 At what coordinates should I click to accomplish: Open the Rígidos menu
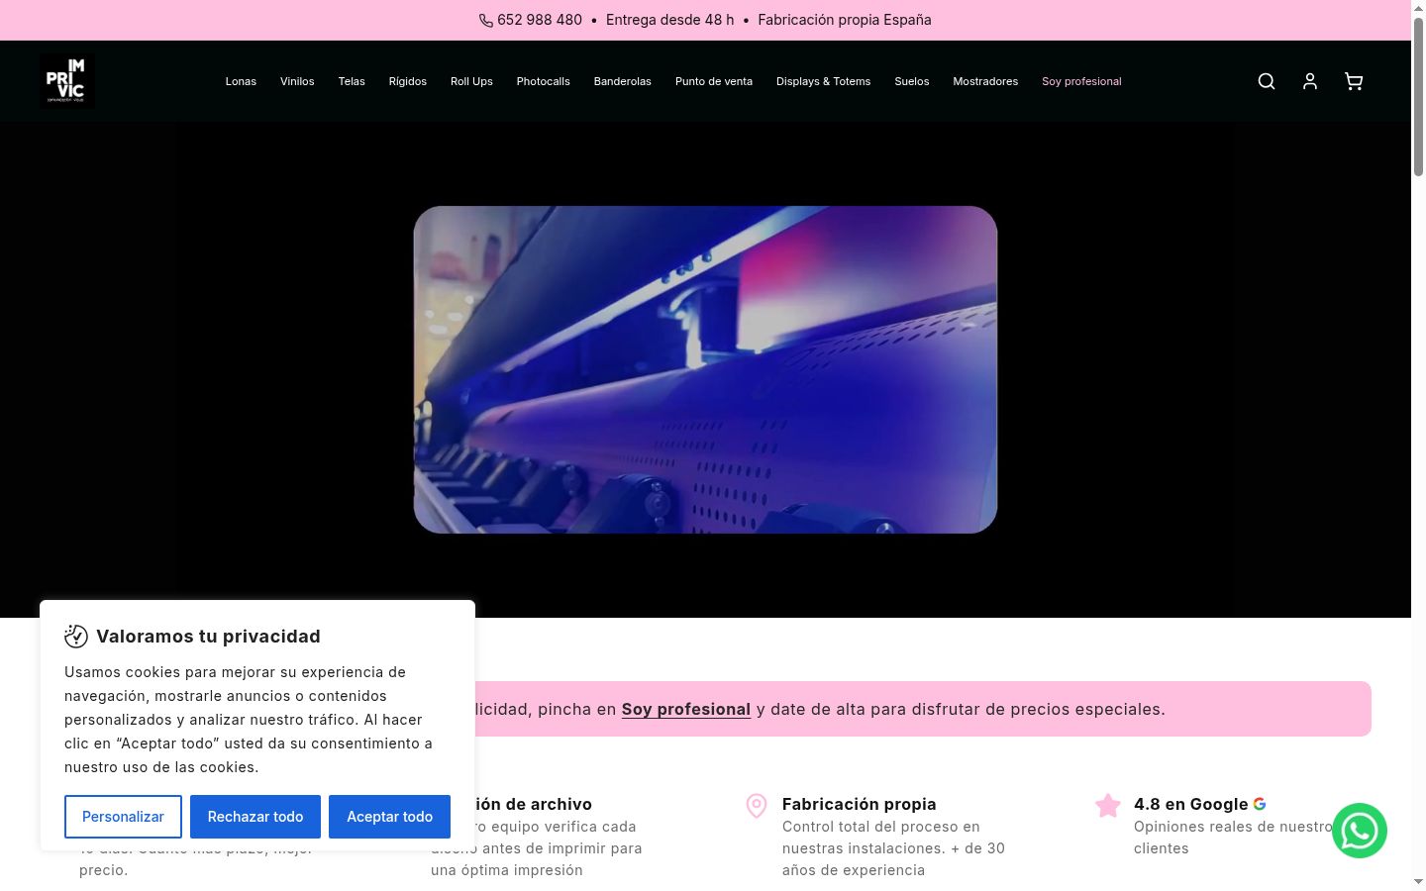tap(408, 81)
